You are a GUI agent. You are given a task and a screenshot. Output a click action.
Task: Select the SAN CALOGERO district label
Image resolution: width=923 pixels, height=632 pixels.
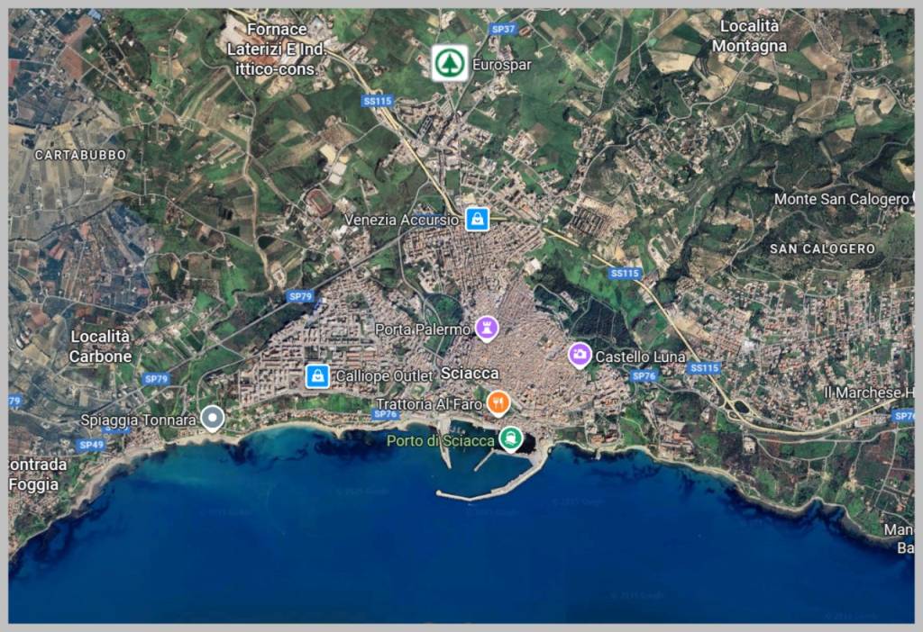(822, 248)
